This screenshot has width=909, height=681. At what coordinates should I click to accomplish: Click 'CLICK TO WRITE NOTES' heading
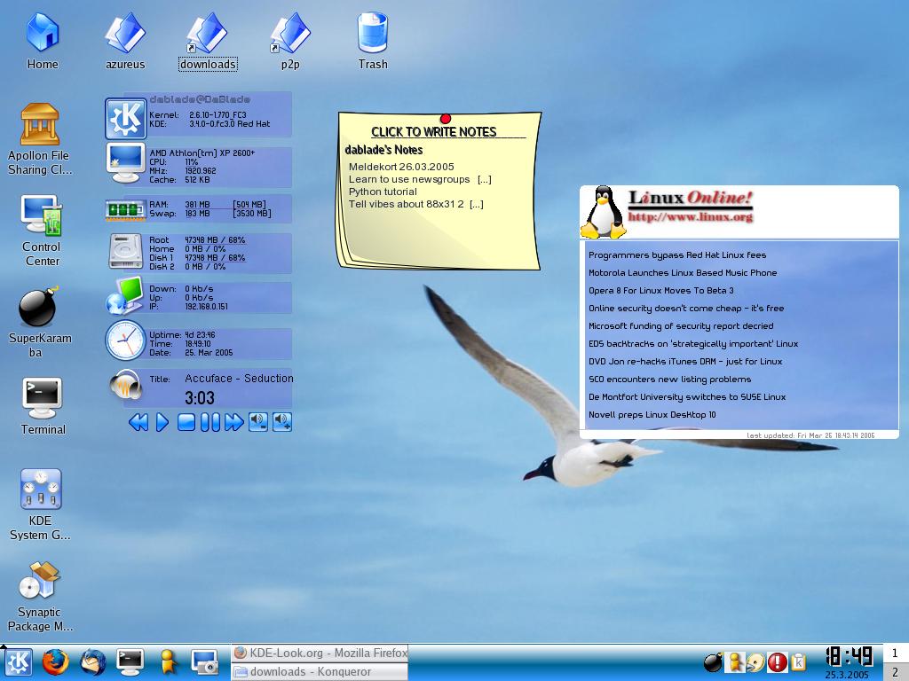[x=433, y=132]
